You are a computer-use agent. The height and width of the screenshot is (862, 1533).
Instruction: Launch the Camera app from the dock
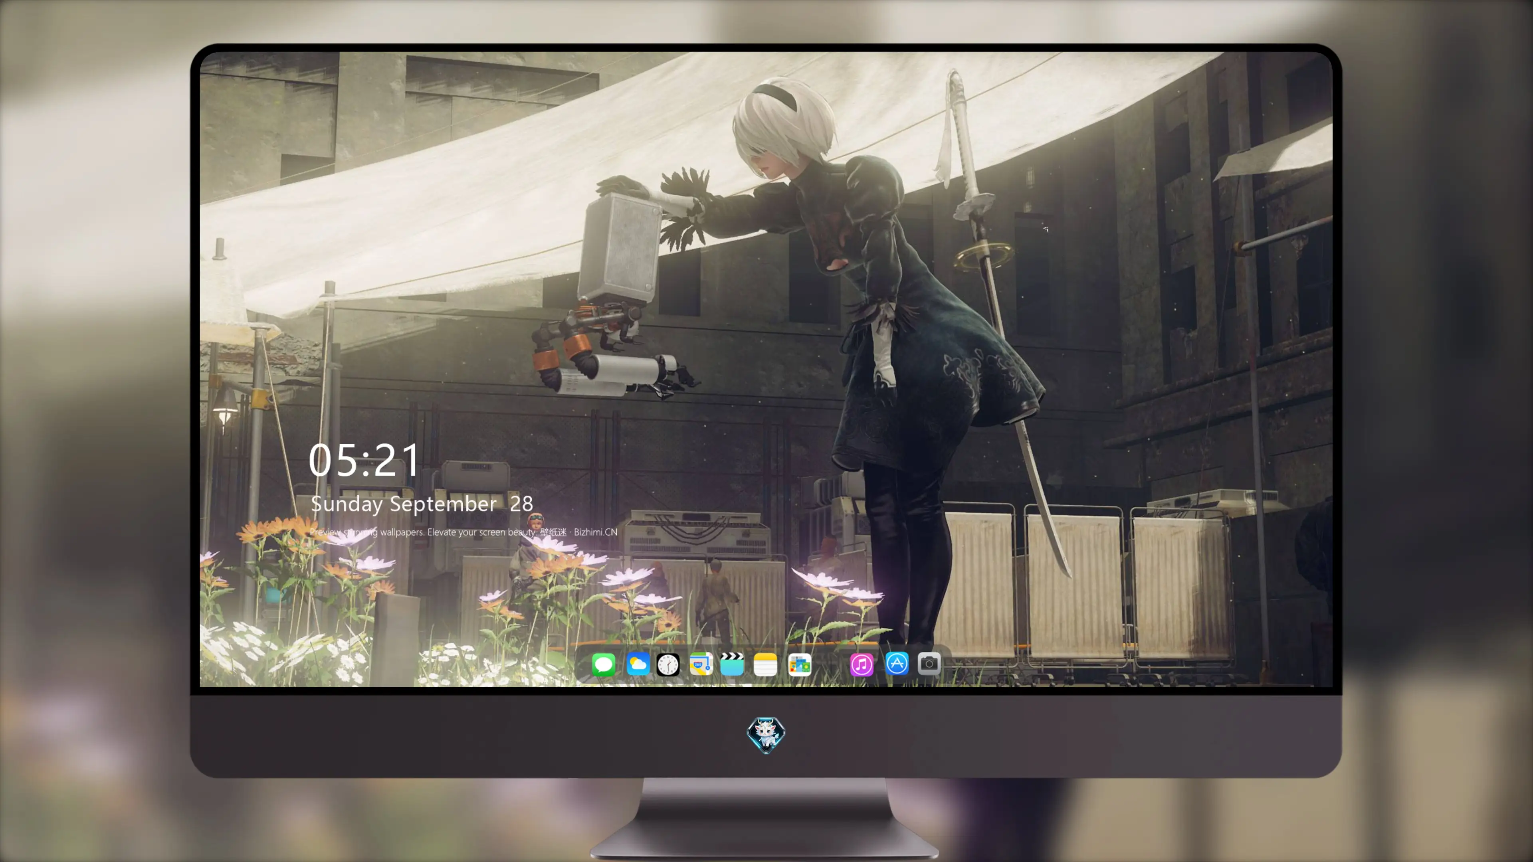929,664
